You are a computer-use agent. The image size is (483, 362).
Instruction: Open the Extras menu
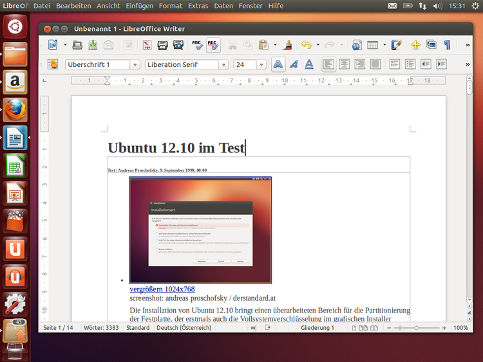point(198,6)
